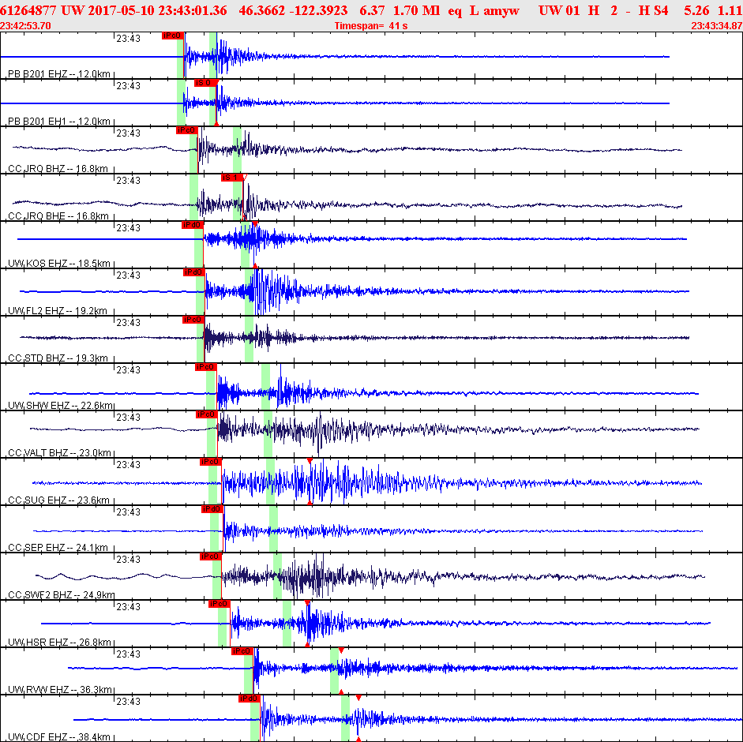The width and height of the screenshot is (743, 742).
Task: Select the iPc0 pick flag on CC SWF2 BHZ
Action: (x=210, y=556)
